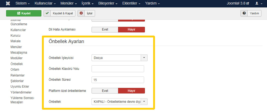Click the Önbellek Süresi input field
Image resolution: width=267 pixels, height=111 pixels.
pos(118,80)
